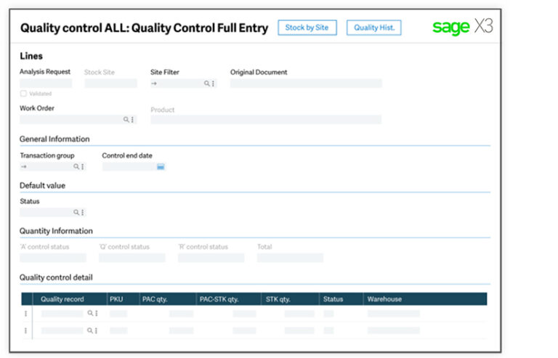Click into the Analysis Request field
Viewport: 558px width, 358px height.
(46, 84)
